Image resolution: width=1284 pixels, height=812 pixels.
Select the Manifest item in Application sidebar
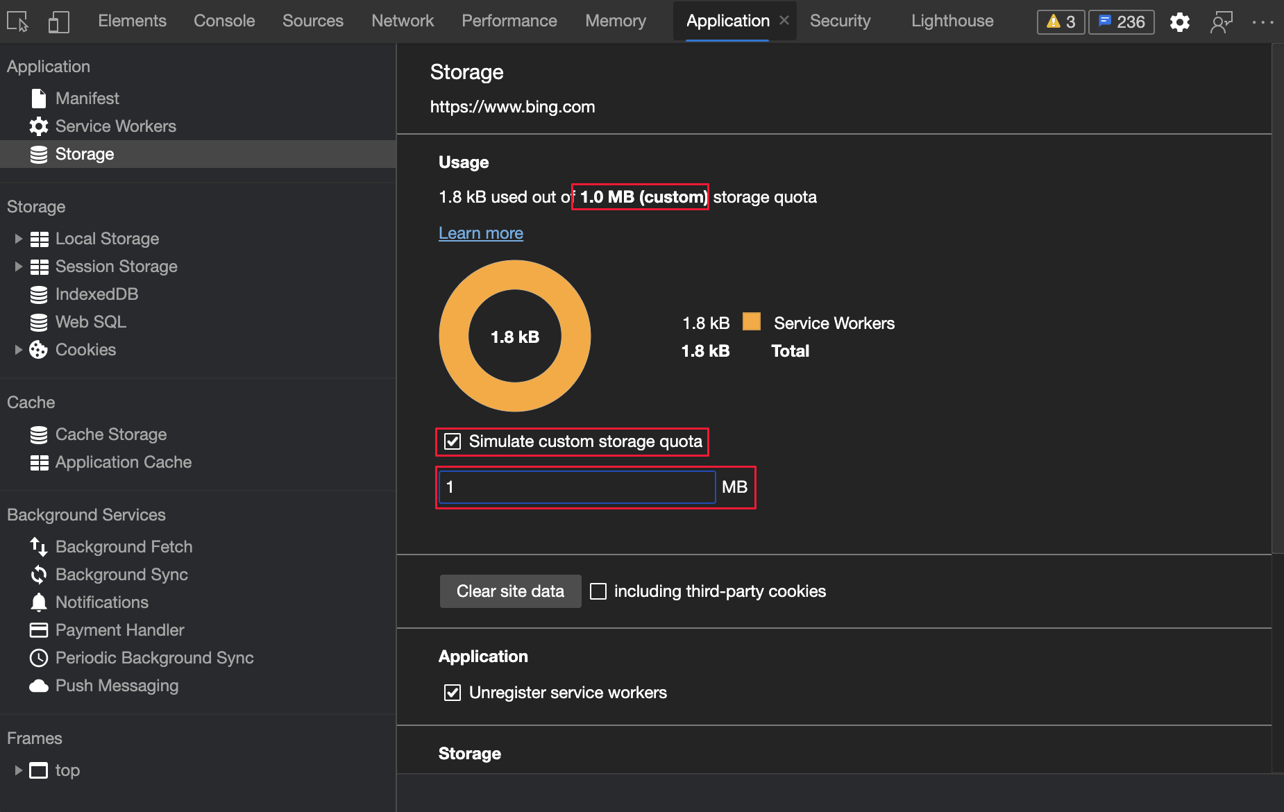coord(87,98)
